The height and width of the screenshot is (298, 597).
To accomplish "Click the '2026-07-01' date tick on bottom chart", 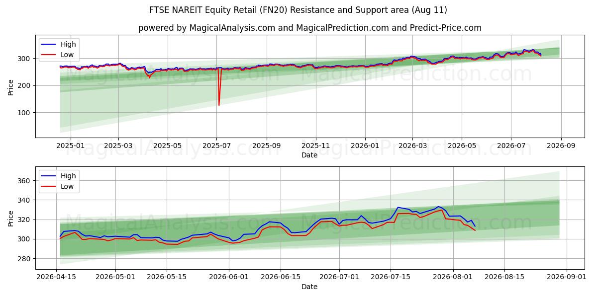I will coord(339,278).
